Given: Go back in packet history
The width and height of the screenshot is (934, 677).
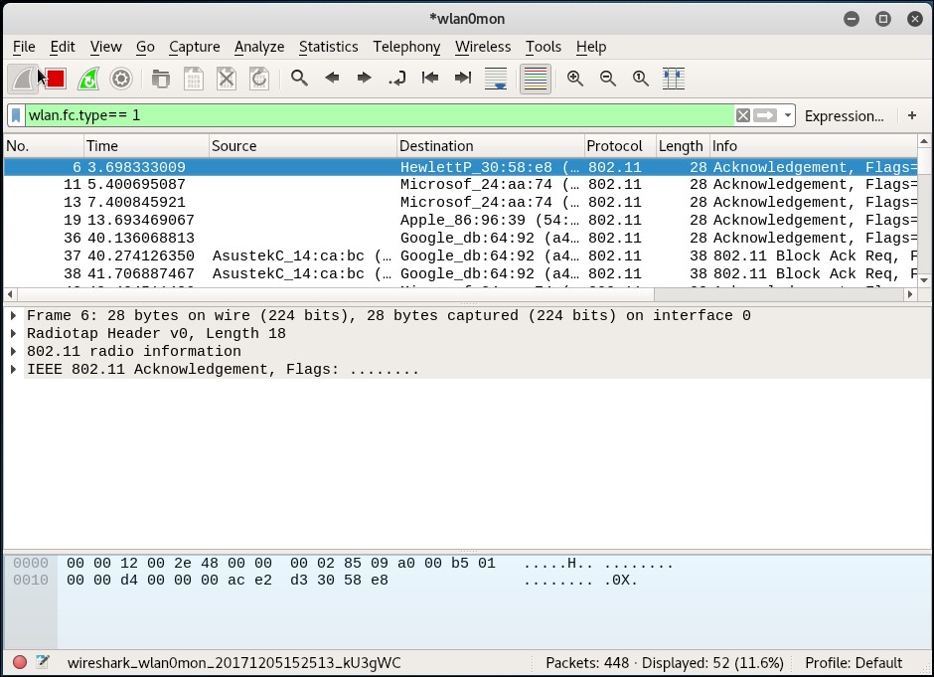Looking at the screenshot, I should pos(332,79).
